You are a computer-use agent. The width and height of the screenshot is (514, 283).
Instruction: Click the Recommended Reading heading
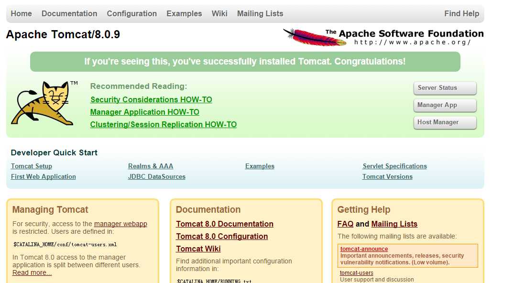click(139, 86)
